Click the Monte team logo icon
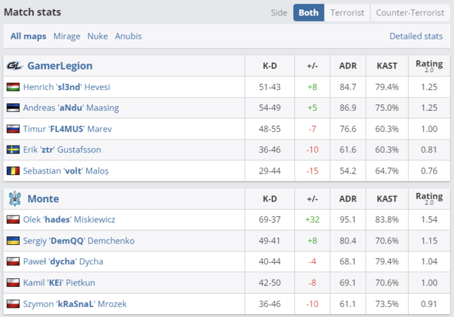The image size is (454, 317). (x=15, y=198)
